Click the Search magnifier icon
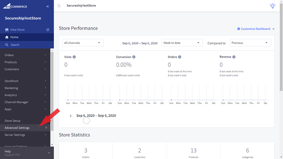Viewport: 283px width, 159px height. [x=7, y=45]
